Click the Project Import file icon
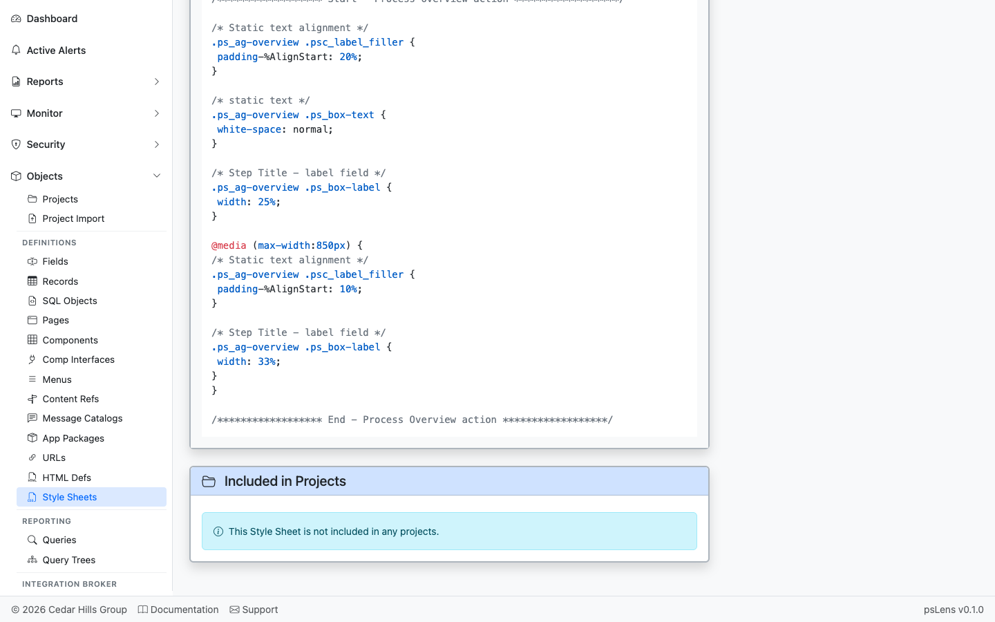Viewport: 995px width, 622px height. coord(32,218)
